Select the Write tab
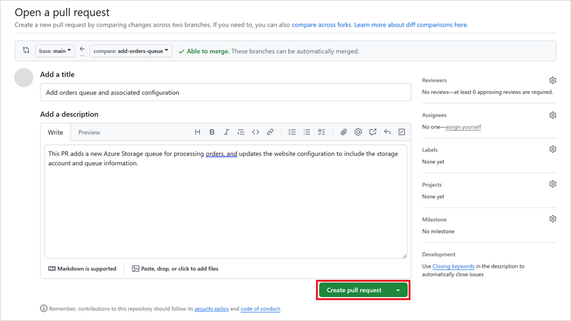571x321 pixels. (x=55, y=132)
